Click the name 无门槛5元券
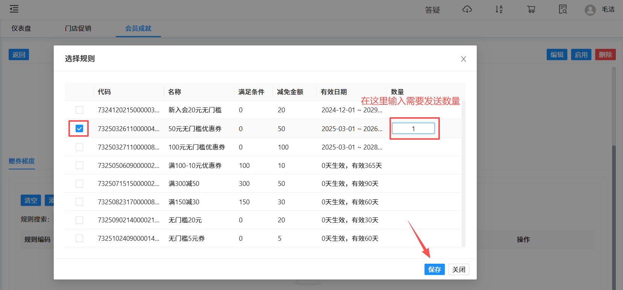 pyautogui.click(x=186, y=238)
